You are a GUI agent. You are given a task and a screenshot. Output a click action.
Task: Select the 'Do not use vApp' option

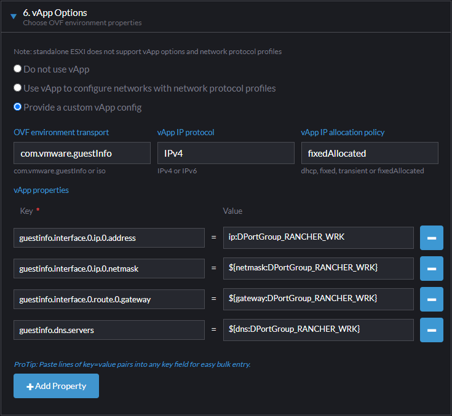(x=18, y=69)
